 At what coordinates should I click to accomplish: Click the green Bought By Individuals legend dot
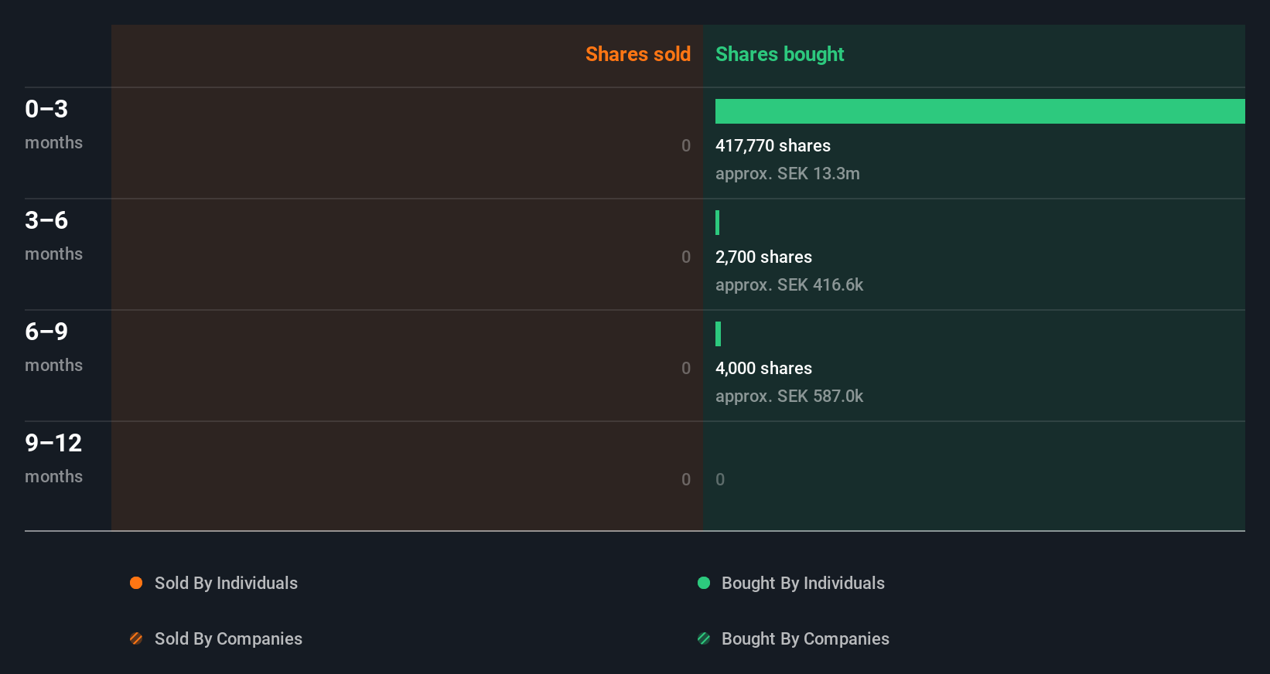click(704, 583)
